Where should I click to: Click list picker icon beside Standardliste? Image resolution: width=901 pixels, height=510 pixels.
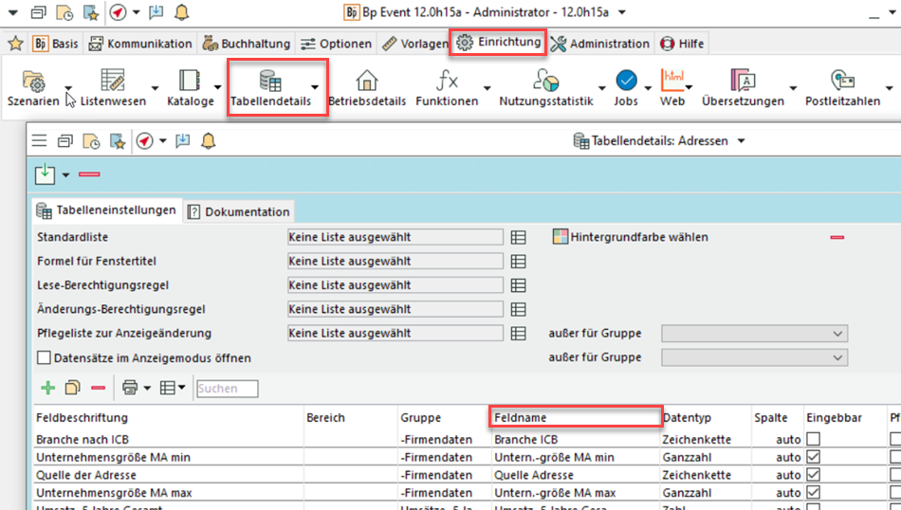click(x=518, y=237)
